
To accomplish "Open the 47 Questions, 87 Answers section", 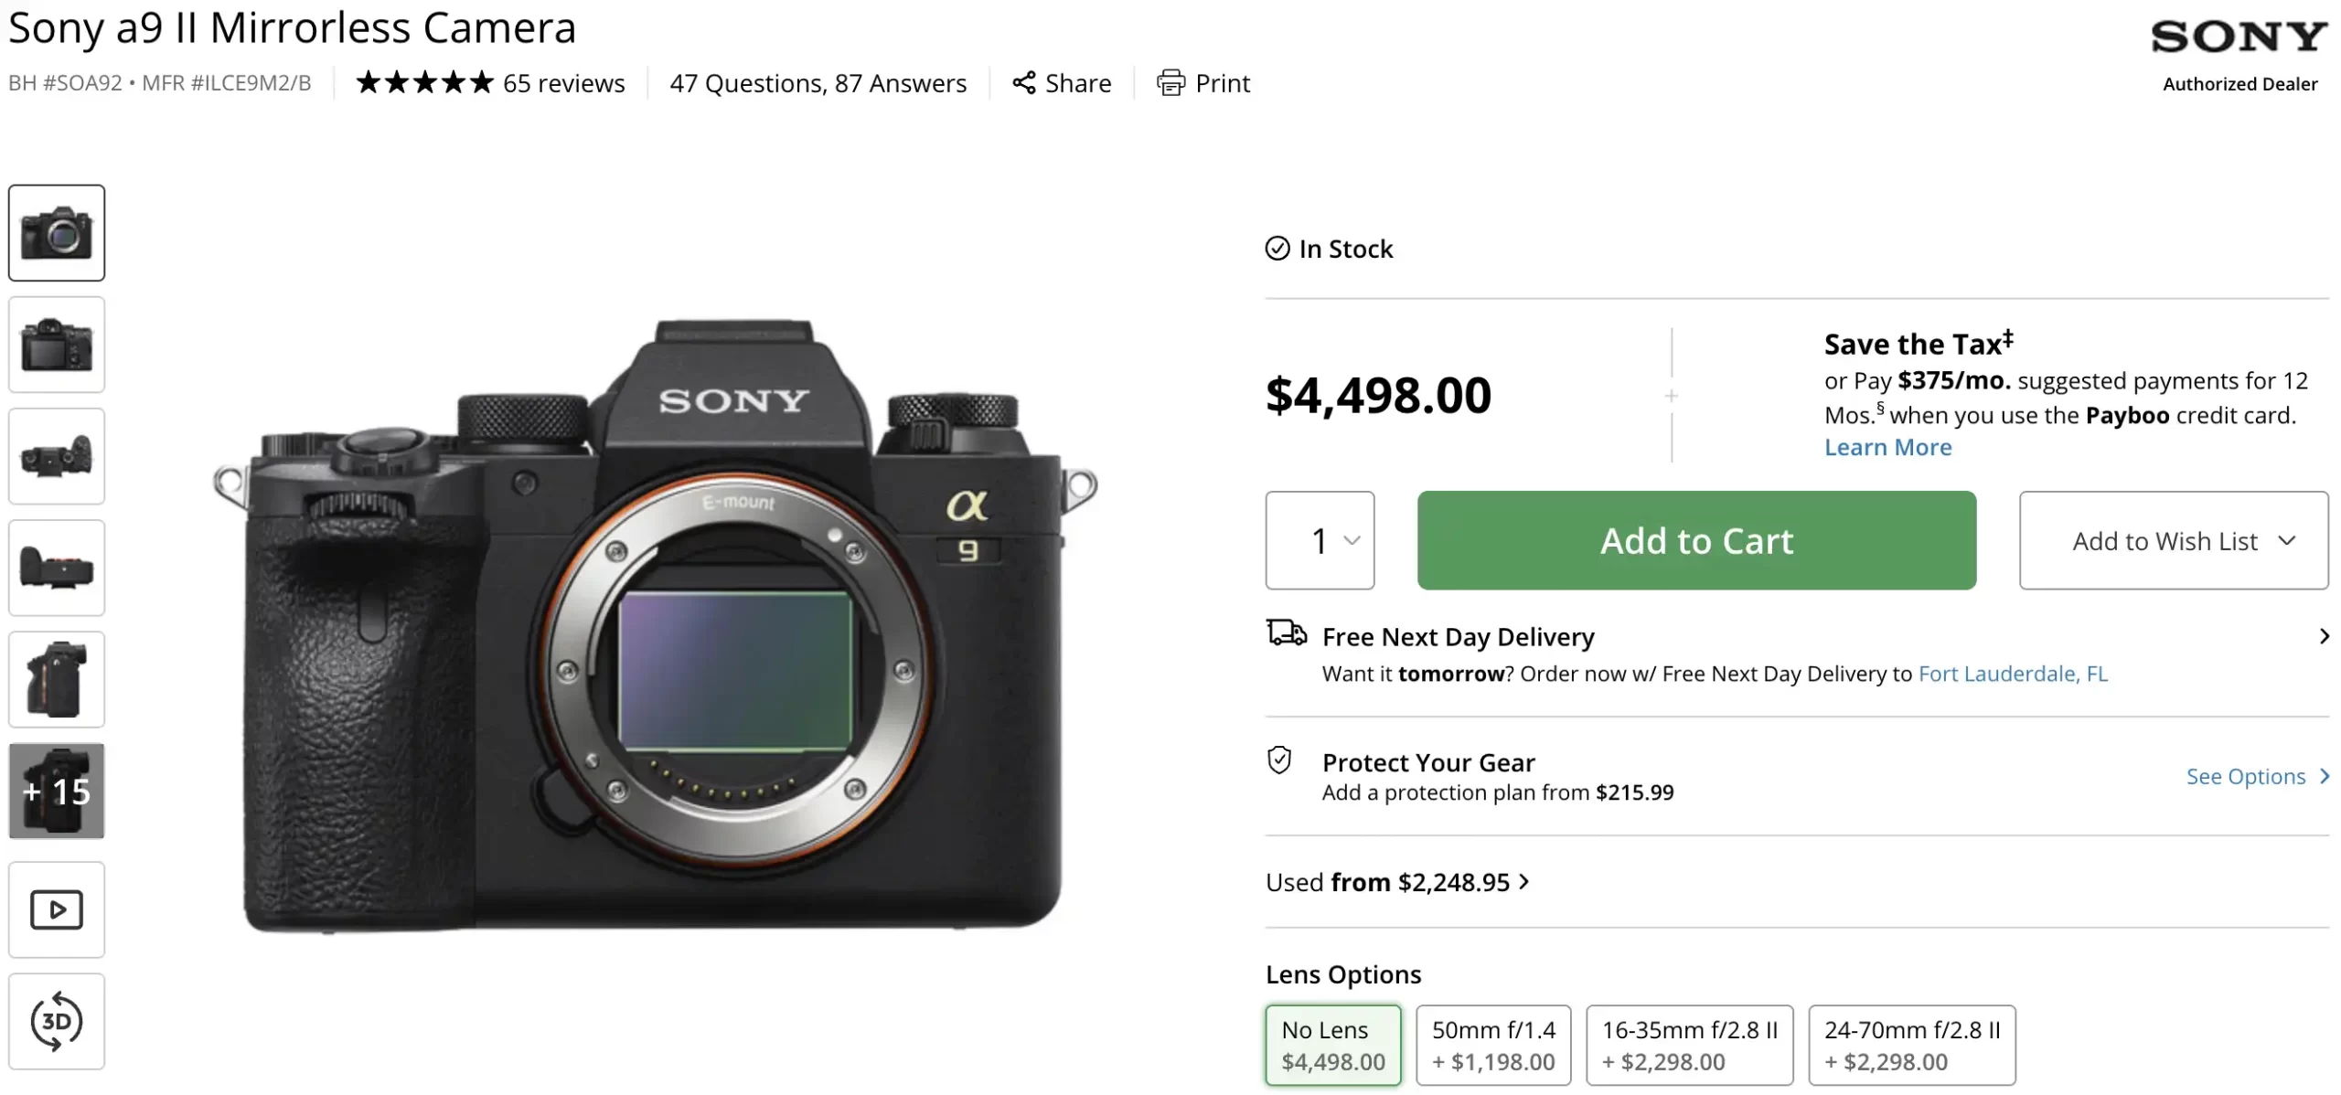I will [x=818, y=83].
